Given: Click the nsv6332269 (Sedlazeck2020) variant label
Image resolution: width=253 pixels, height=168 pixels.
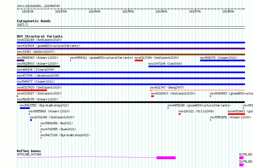Looking at the screenshot, I should pos(39,40).
